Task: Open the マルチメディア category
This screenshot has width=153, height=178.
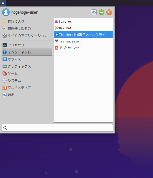Action: [x=27, y=88]
